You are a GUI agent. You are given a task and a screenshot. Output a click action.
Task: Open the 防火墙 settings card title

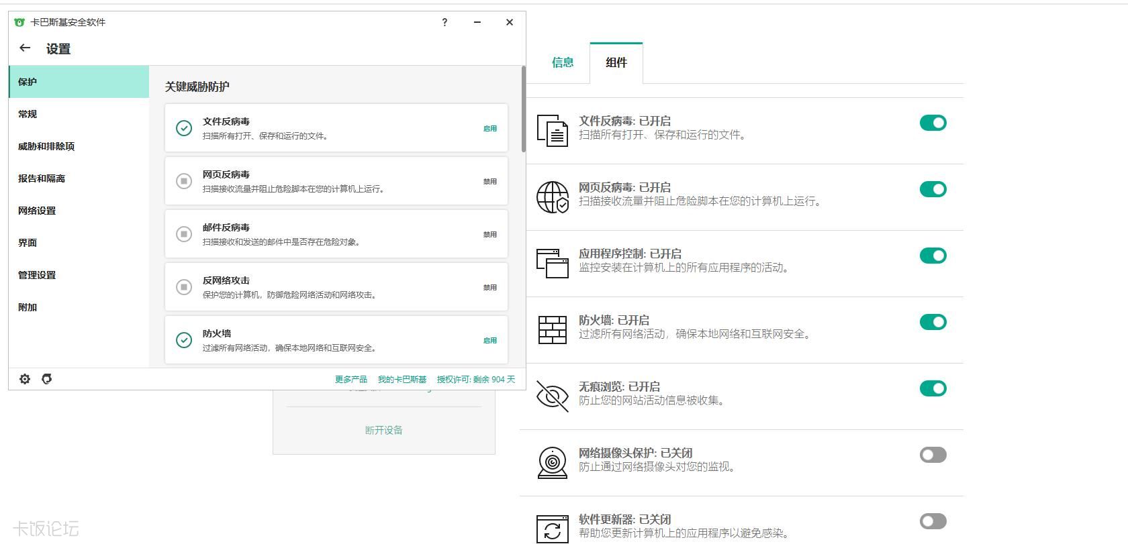217,333
